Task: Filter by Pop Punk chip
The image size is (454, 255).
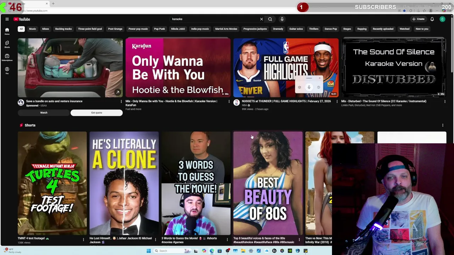Action: [159, 29]
